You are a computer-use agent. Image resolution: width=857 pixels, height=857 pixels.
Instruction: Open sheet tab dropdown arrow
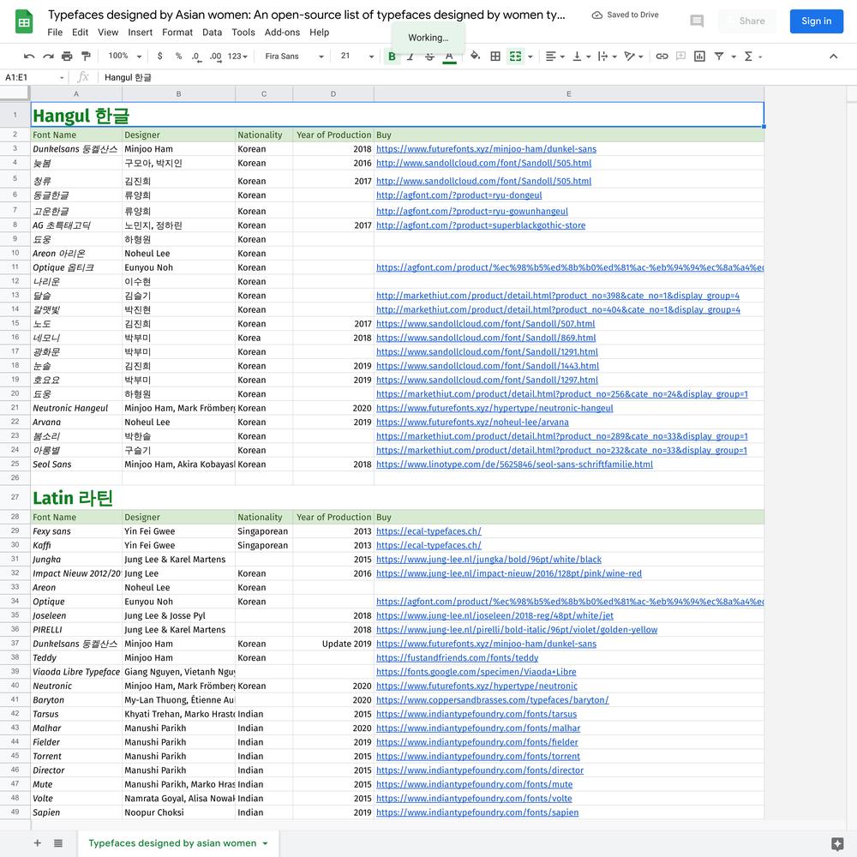265,843
